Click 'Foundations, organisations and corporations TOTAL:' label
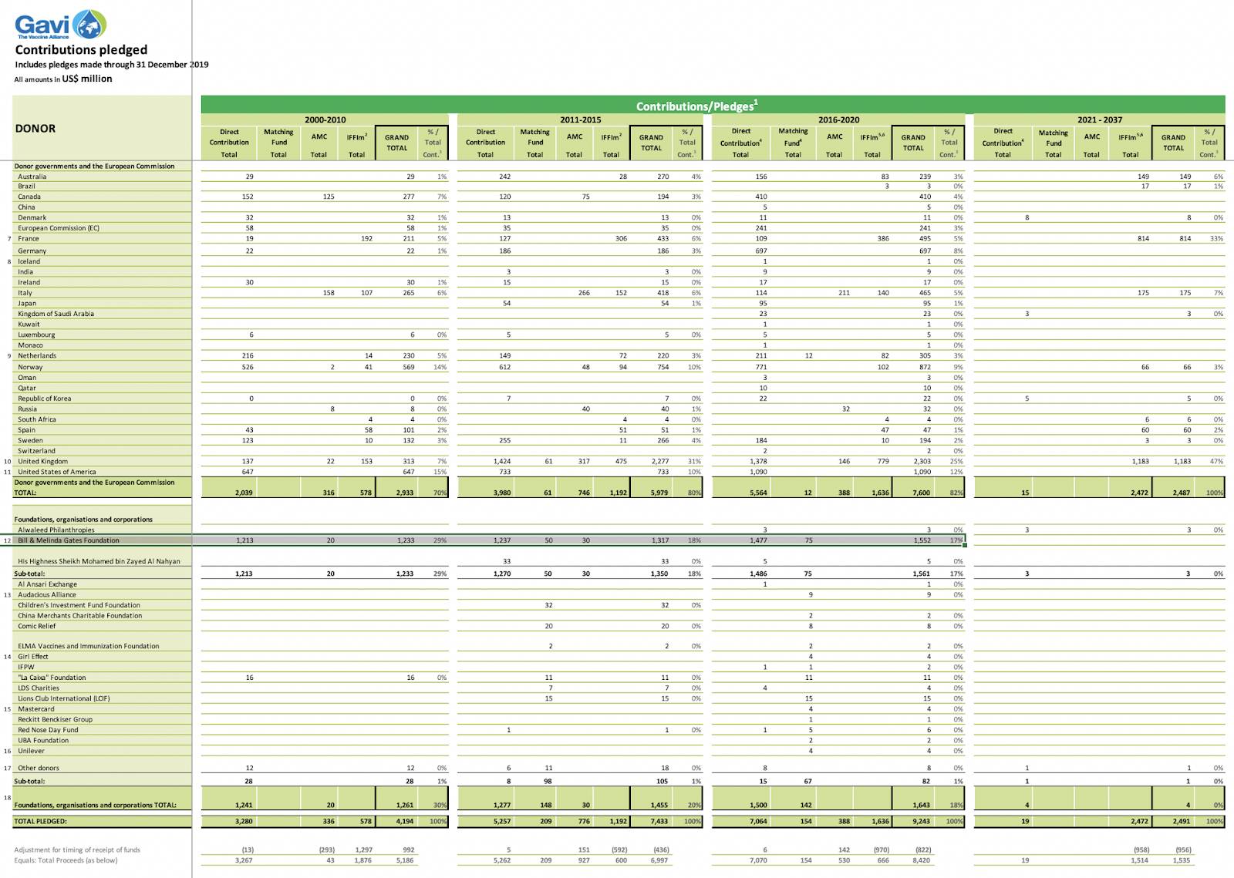This screenshot has width=1234, height=878. [x=95, y=806]
